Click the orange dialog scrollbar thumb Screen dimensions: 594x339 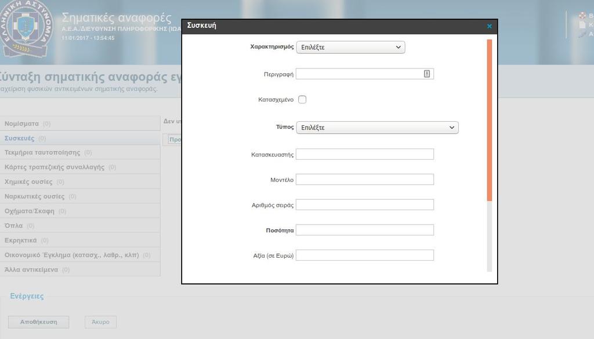pyautogui.click(x=490, y=120)
